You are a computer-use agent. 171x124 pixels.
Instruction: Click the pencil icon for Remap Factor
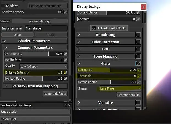click(x=139, y=82)
